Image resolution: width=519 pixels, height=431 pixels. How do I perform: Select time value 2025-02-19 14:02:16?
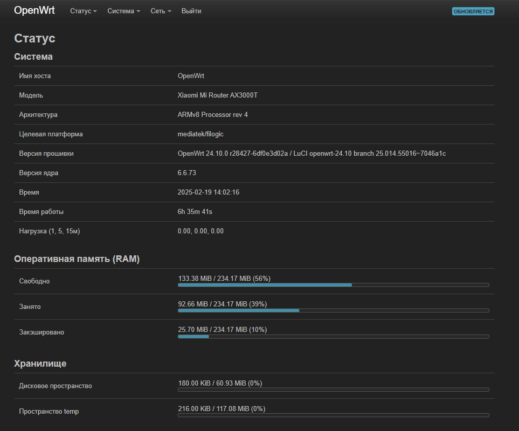(x=209, y=192)
